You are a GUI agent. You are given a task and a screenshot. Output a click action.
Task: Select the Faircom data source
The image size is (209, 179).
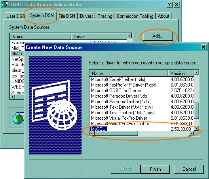18,43
